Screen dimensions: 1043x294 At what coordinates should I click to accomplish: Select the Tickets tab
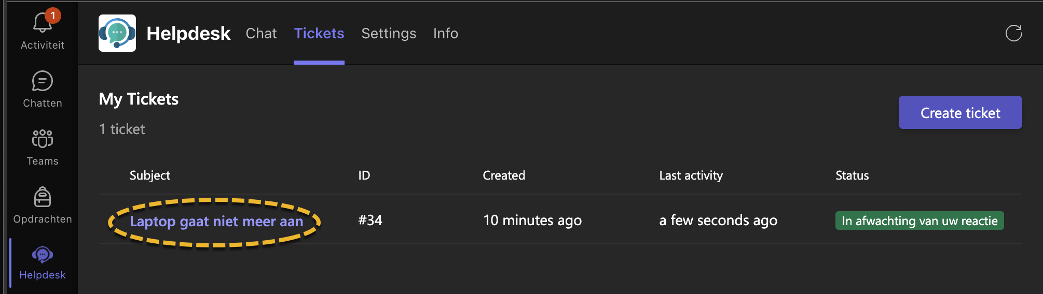[319, 34]
